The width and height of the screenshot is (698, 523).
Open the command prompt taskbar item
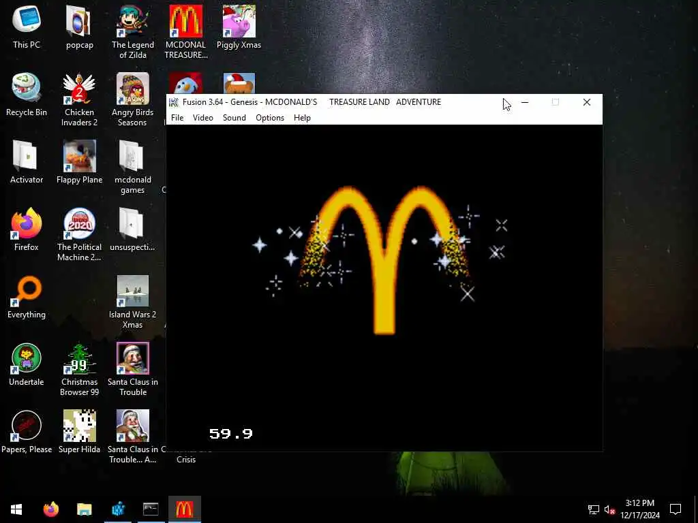coord(151,509)
